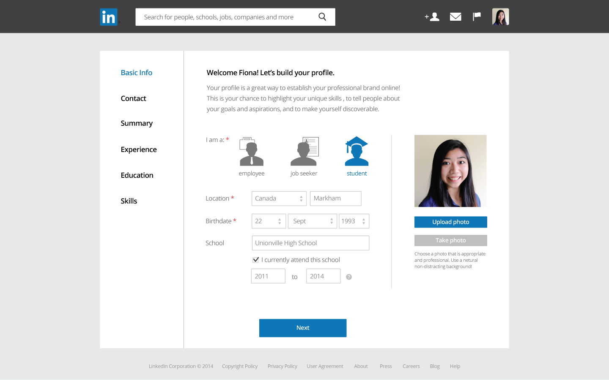Open the About footer link
Screen dimensions: 609x380
click(x=361, y=366)
